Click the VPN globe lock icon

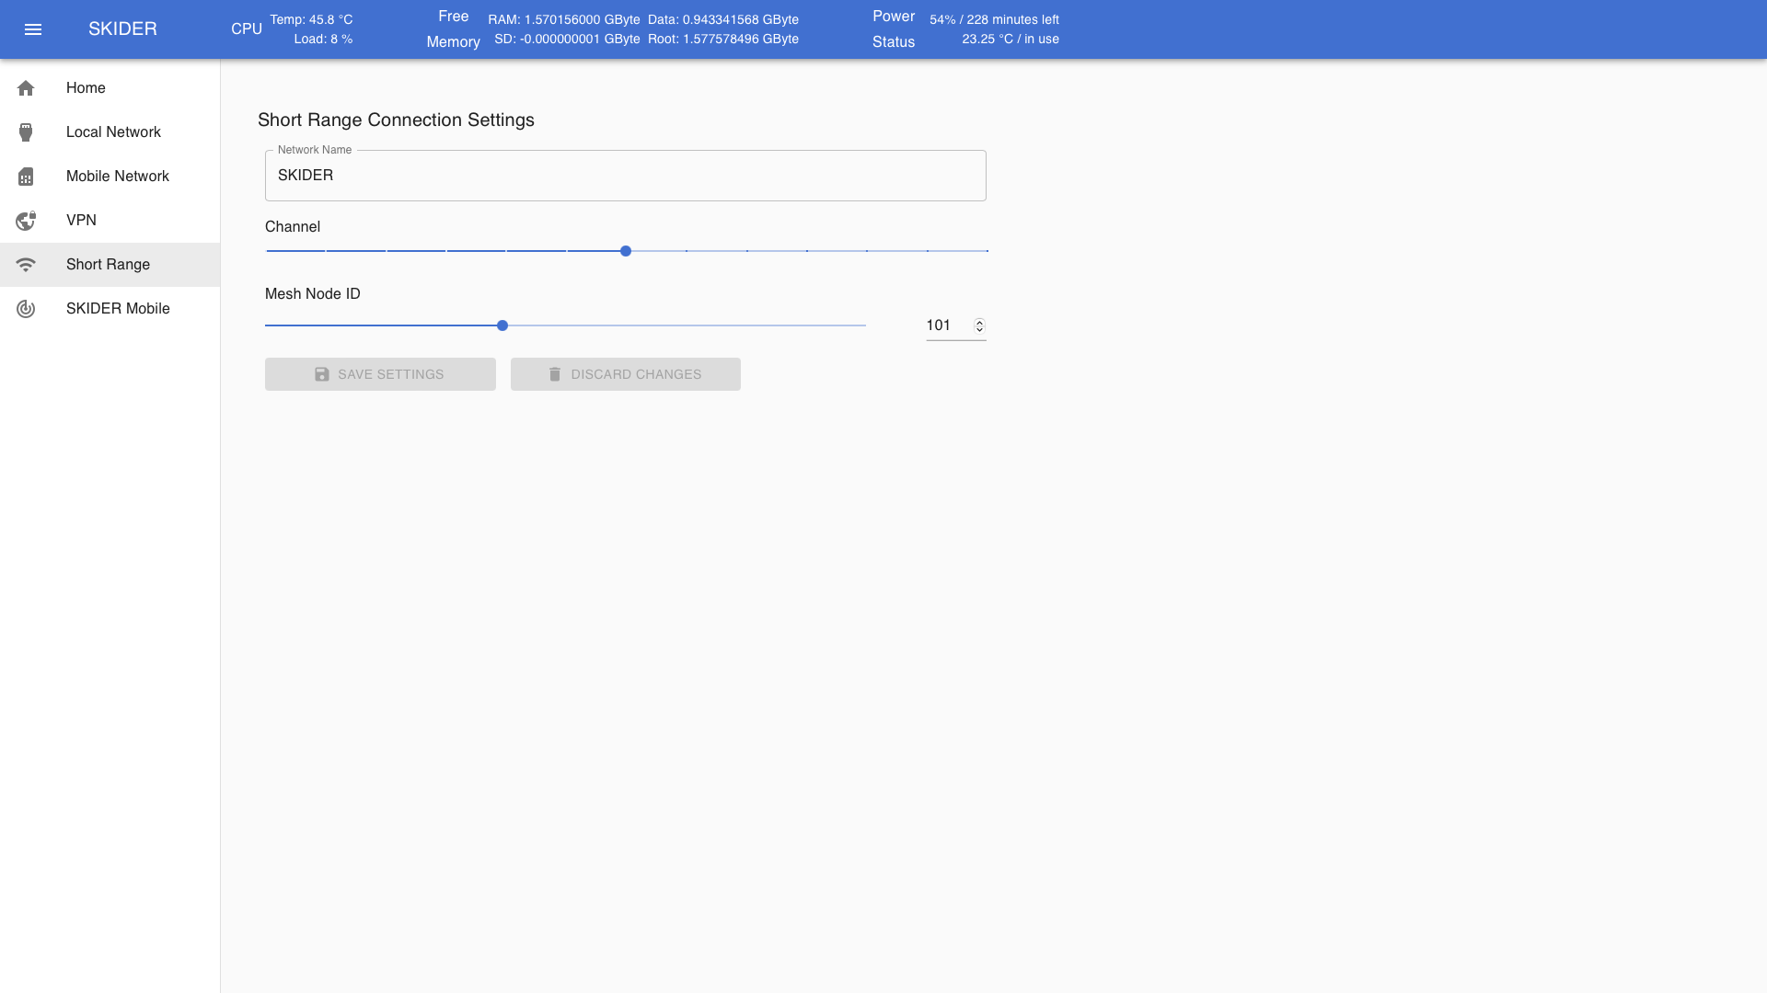click(26, 221)
